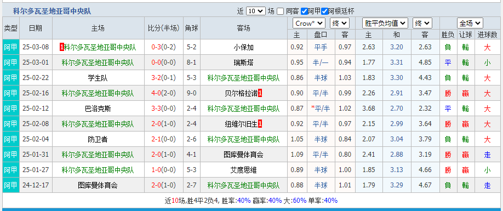Click the 4-0 score on 25-02-16
Screen dimensions: 503x211
156,93
